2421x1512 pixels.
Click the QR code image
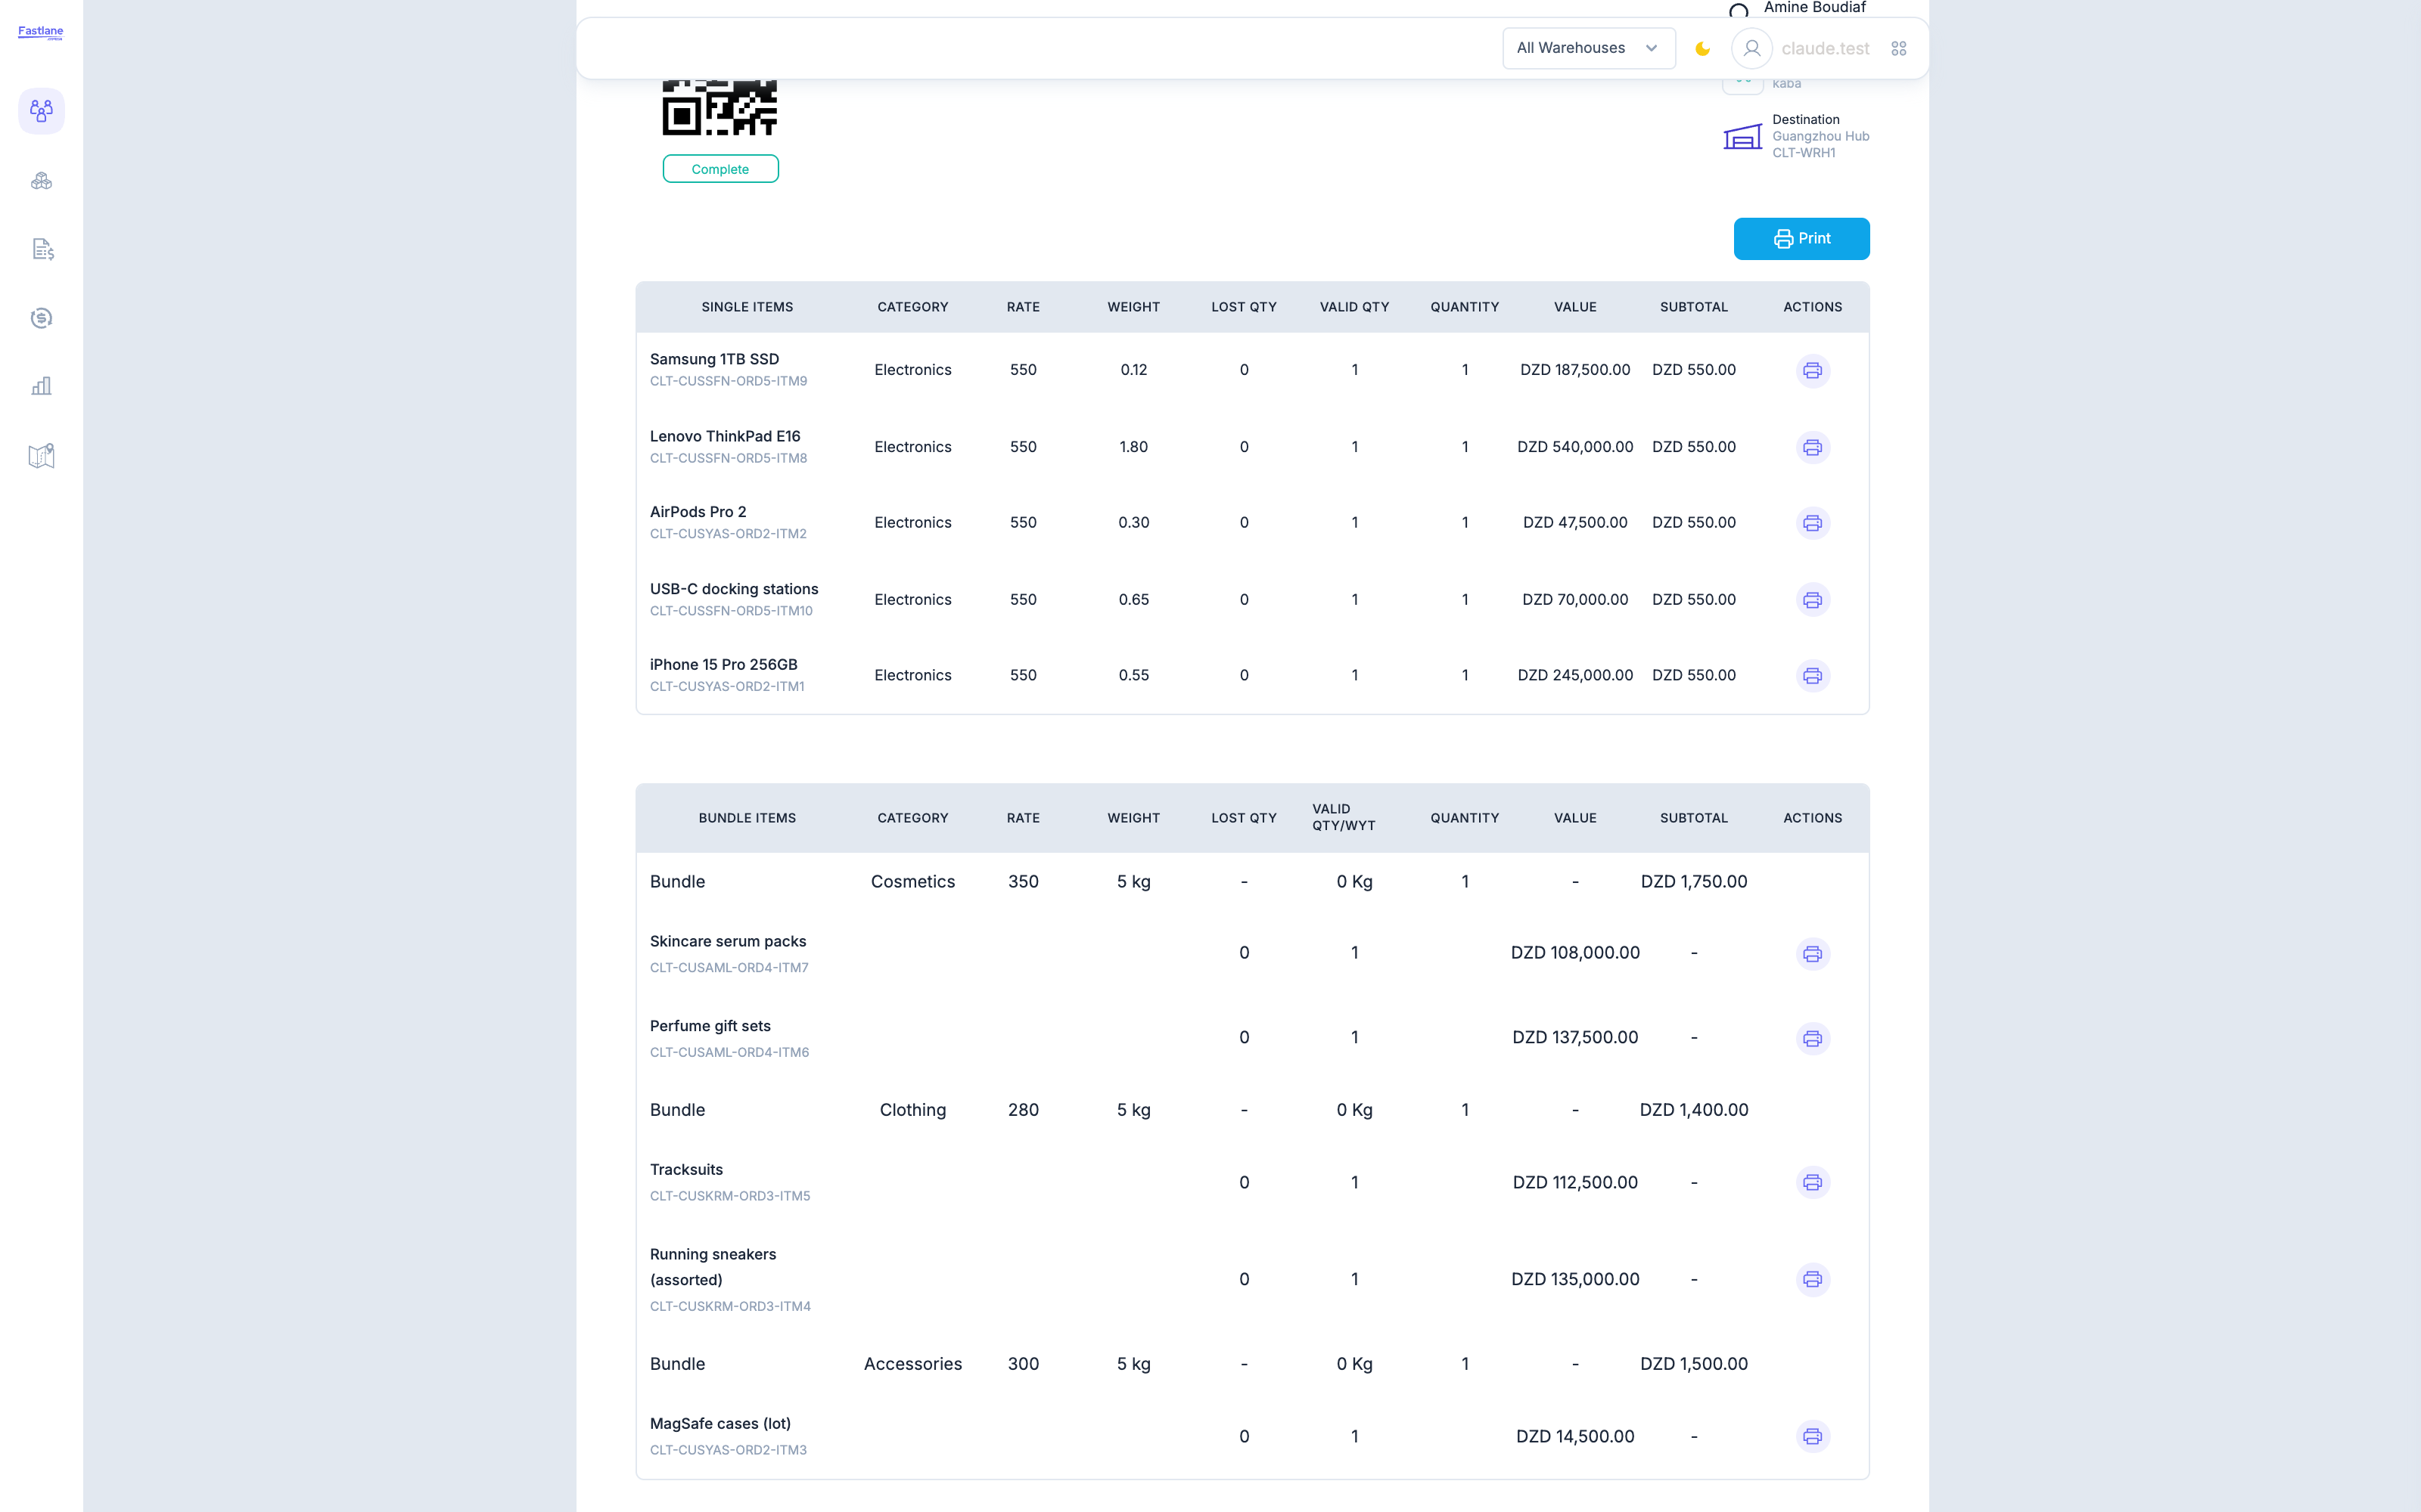point(719,106)
